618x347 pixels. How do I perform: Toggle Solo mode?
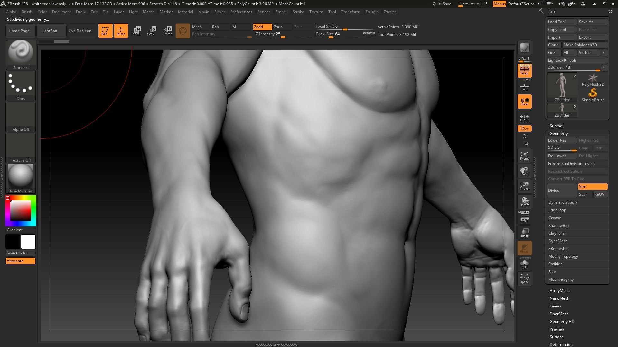tap(524, 263)
